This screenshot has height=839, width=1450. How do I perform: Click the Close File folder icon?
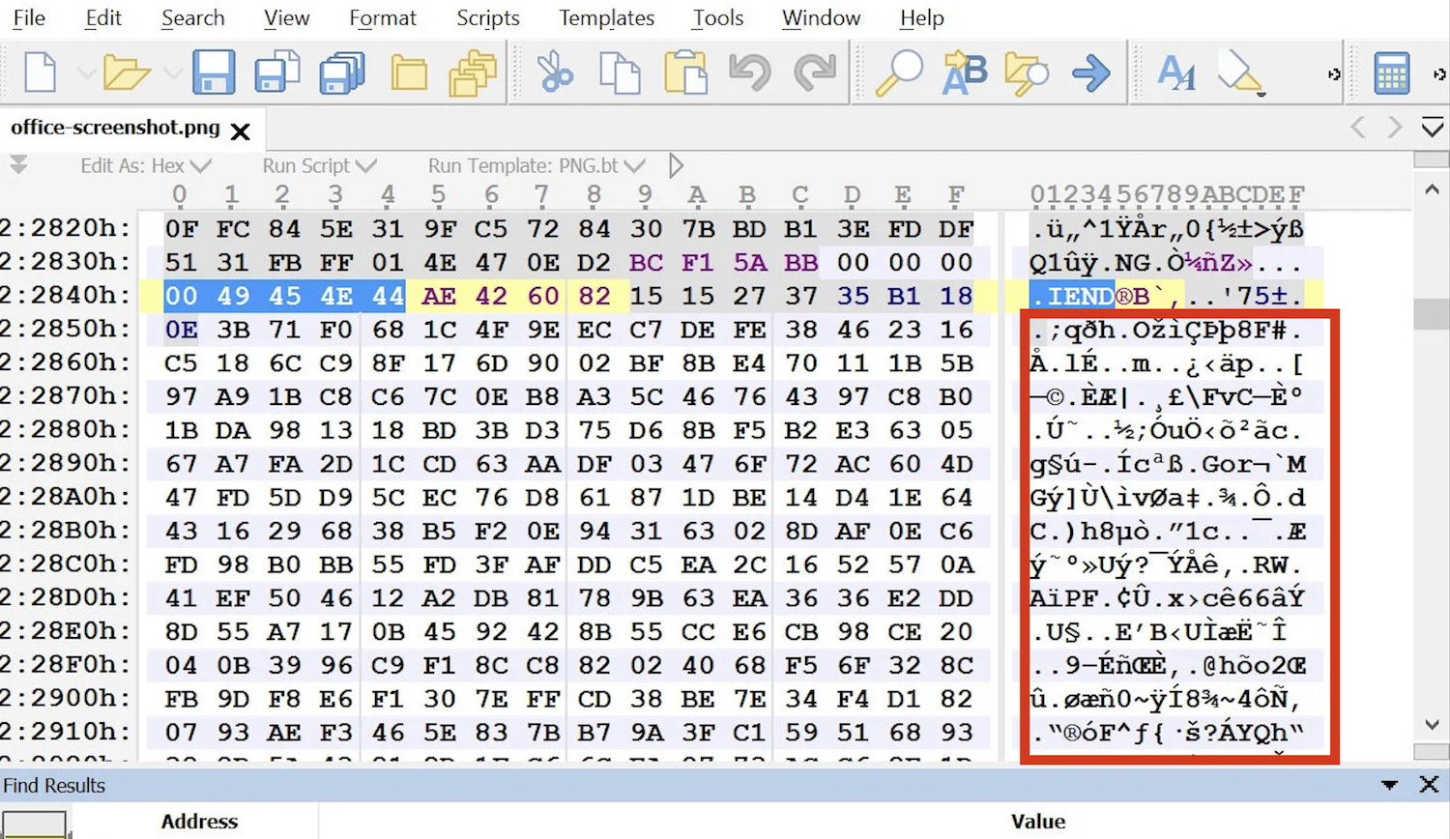(409, 72)
